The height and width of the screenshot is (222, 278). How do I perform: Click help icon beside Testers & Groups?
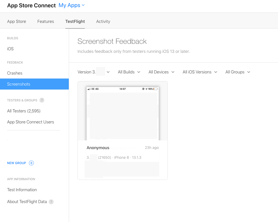[x=42, y=100]
